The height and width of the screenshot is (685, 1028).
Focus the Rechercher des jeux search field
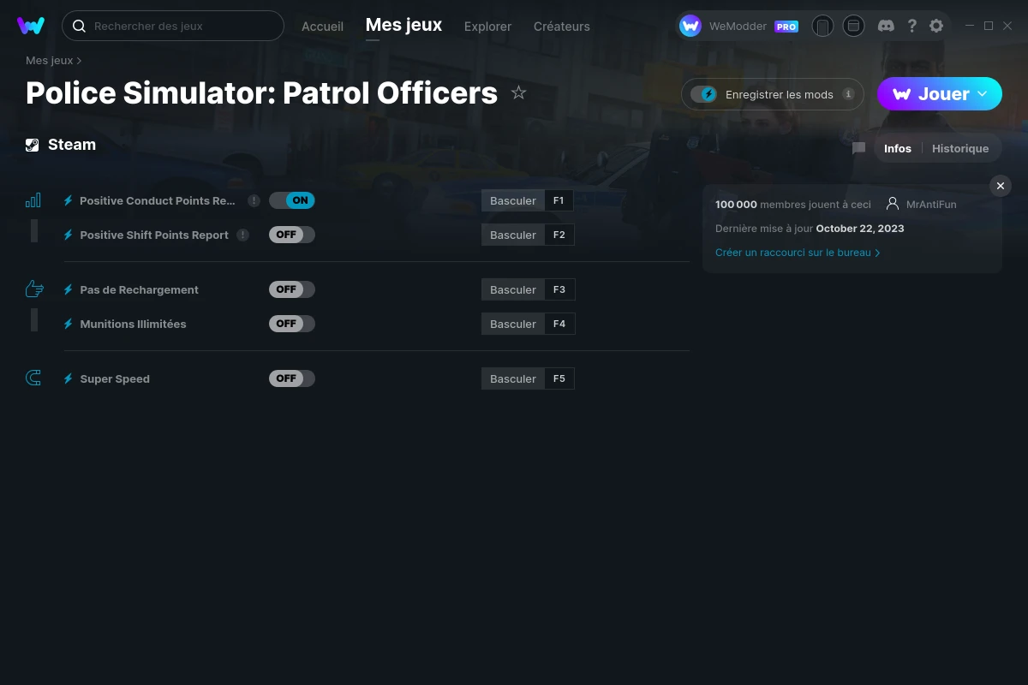point(173,26)
